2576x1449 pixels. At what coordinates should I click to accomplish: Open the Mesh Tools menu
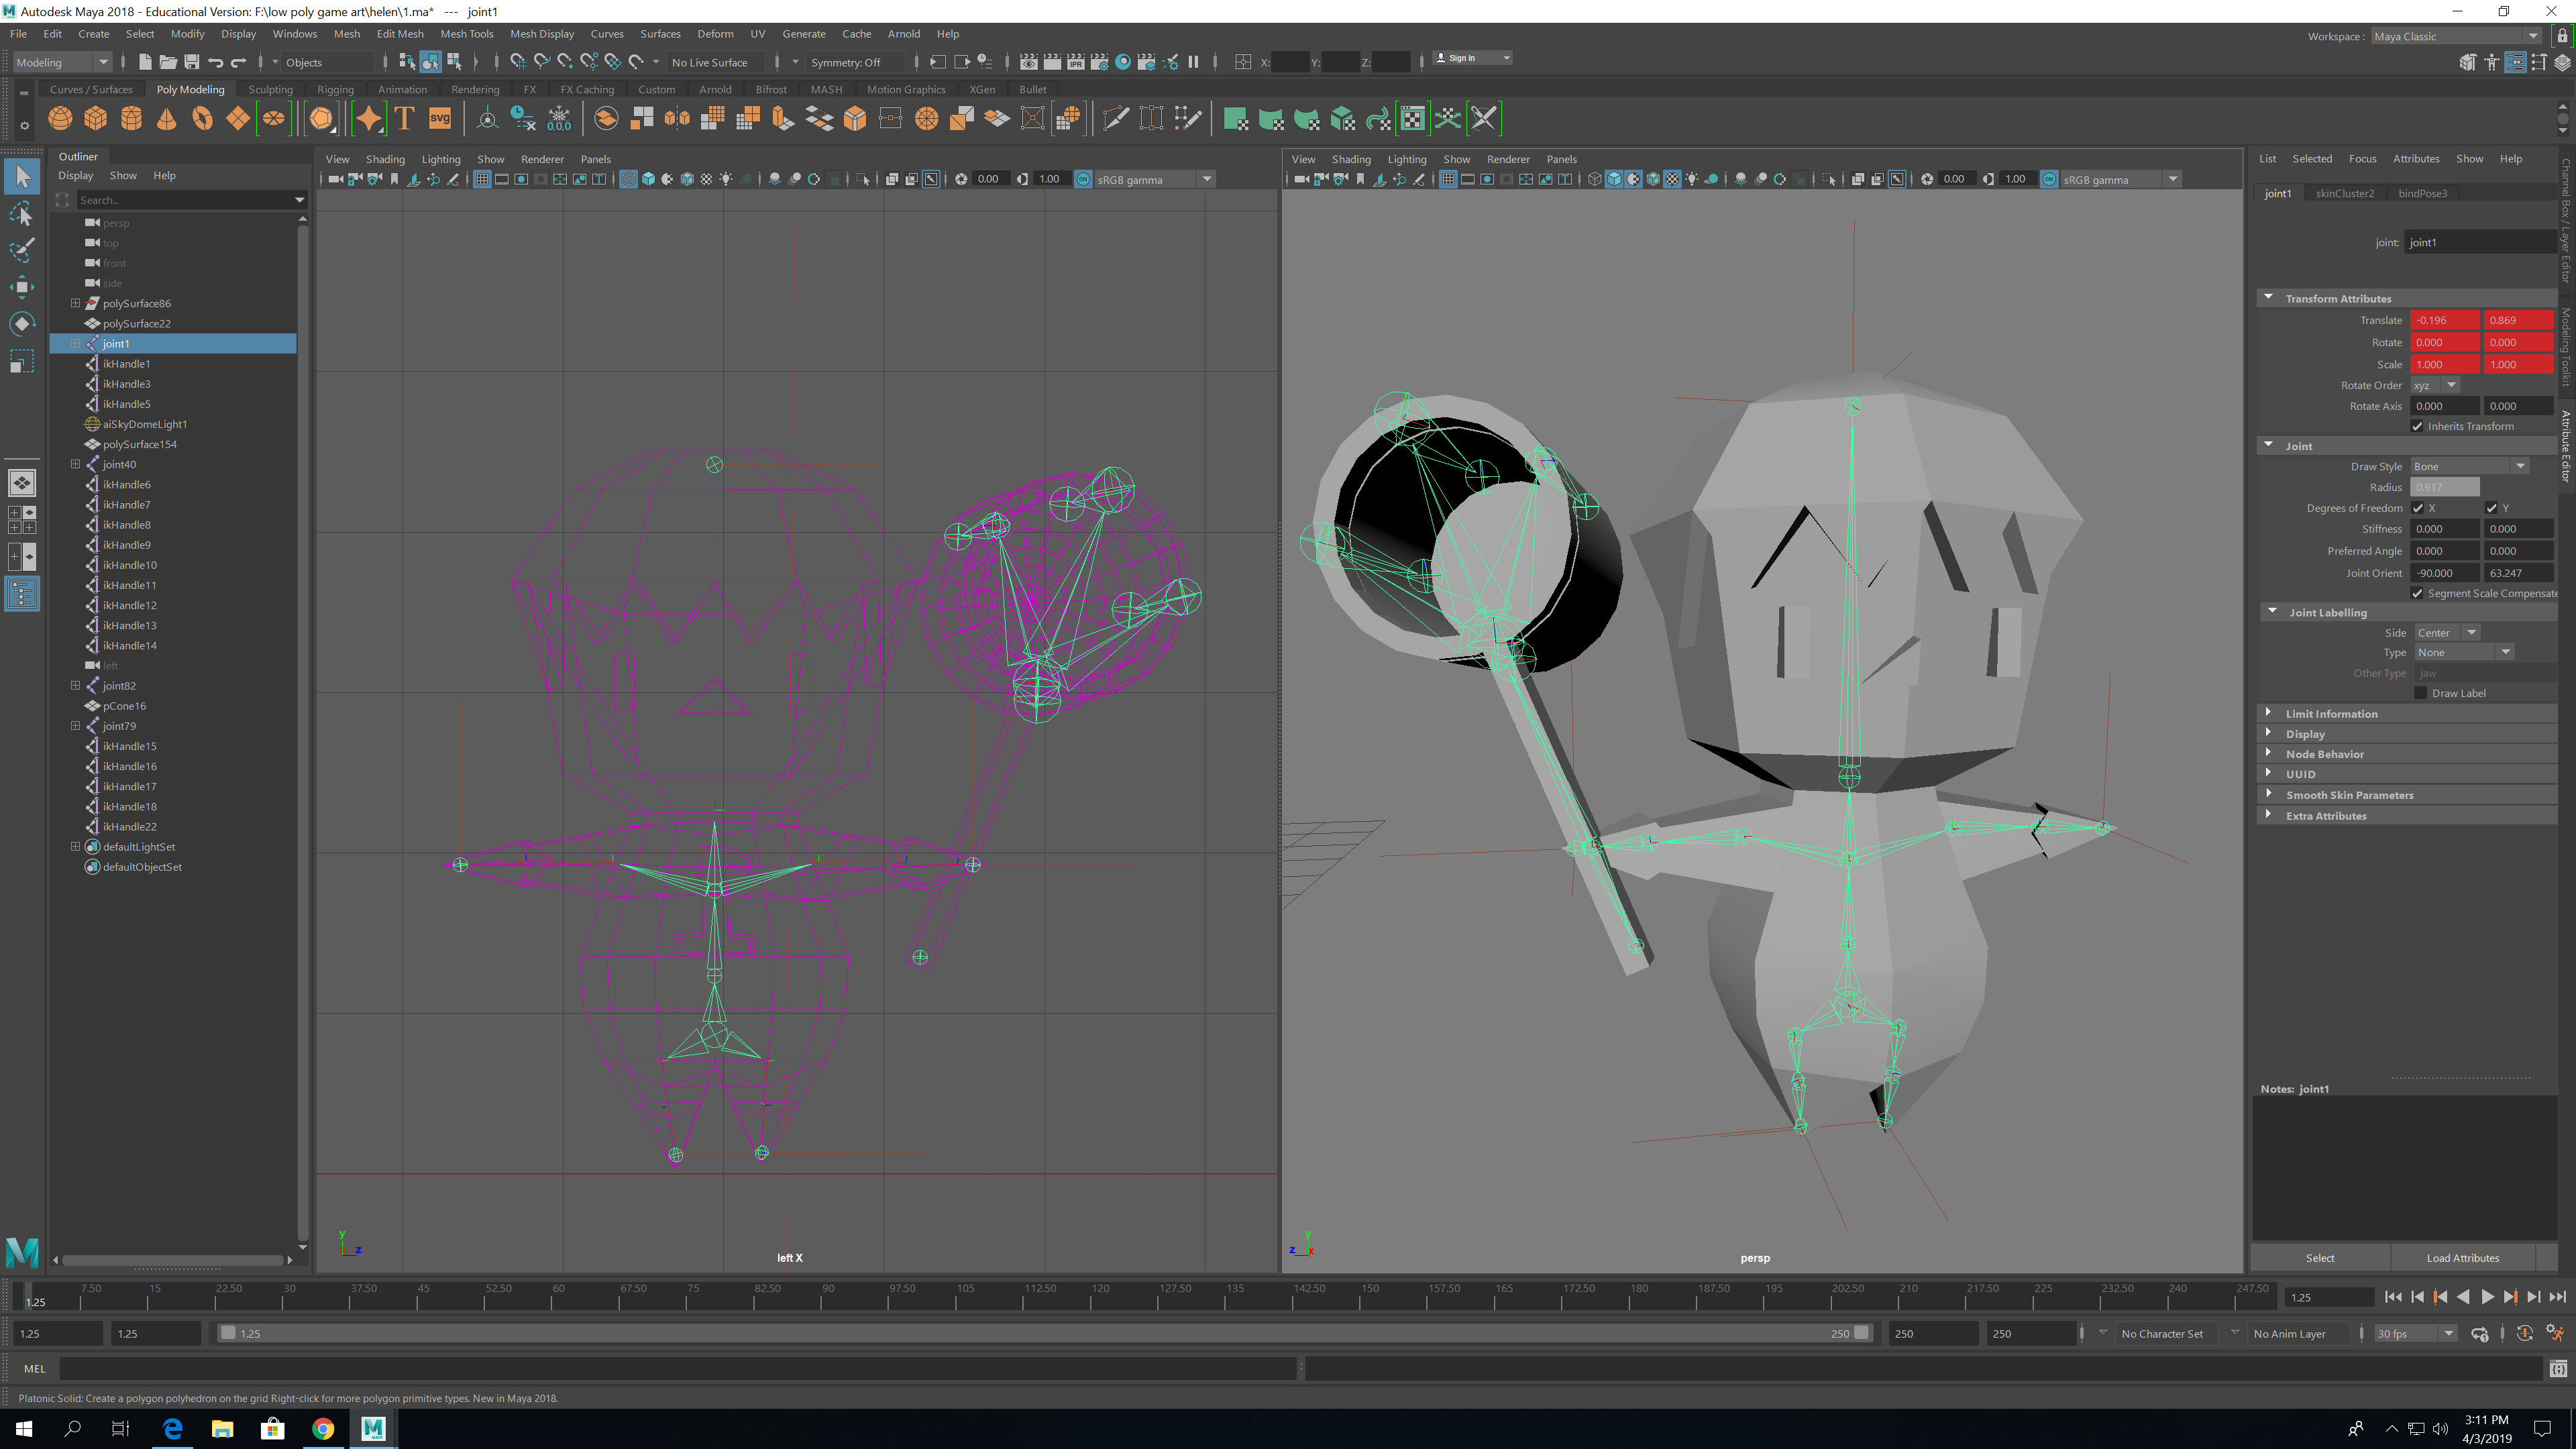[466, 34]
